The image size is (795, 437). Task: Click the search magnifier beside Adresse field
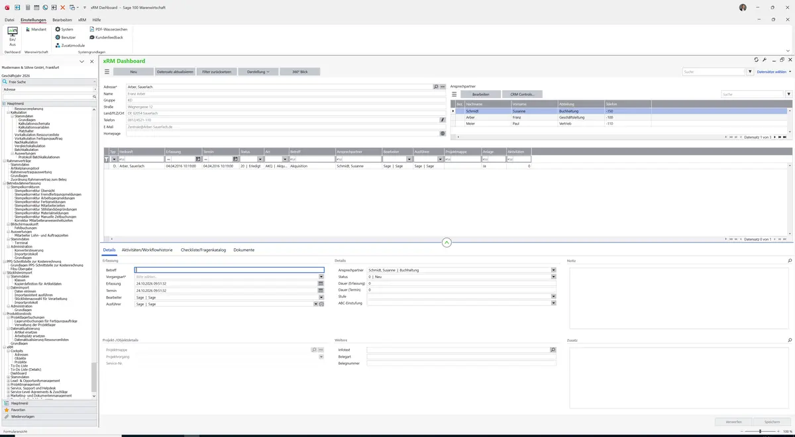[x=436, y=87]
